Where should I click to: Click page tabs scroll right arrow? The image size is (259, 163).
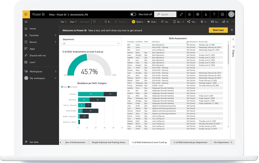click(x=64, y=142)
